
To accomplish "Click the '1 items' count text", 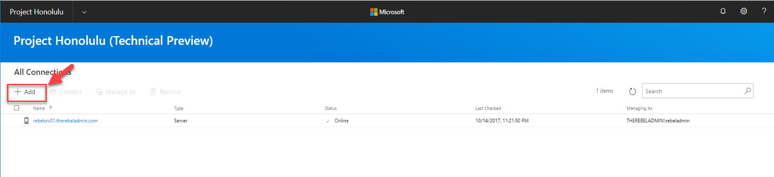I will pos(604,91).
